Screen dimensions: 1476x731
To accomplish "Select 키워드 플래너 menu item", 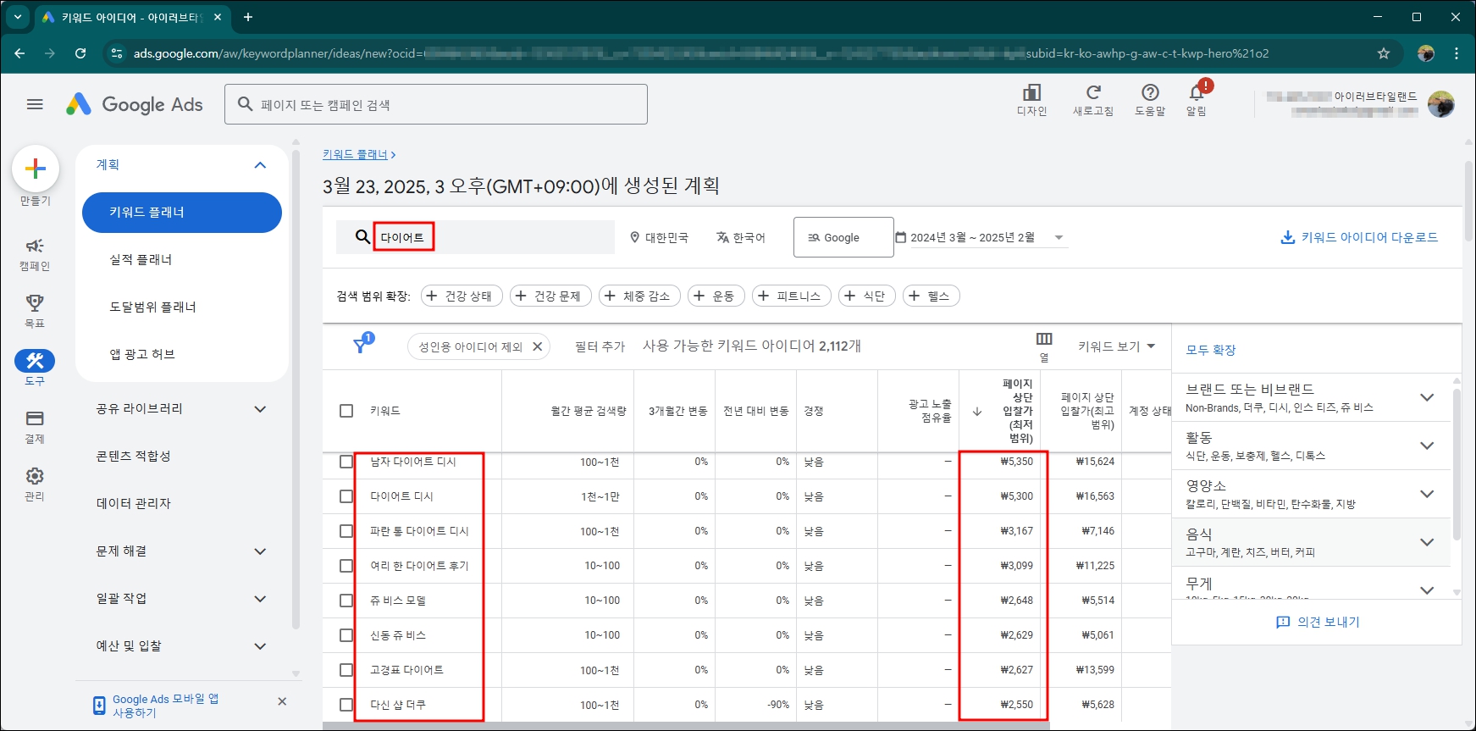I will 182,213.
